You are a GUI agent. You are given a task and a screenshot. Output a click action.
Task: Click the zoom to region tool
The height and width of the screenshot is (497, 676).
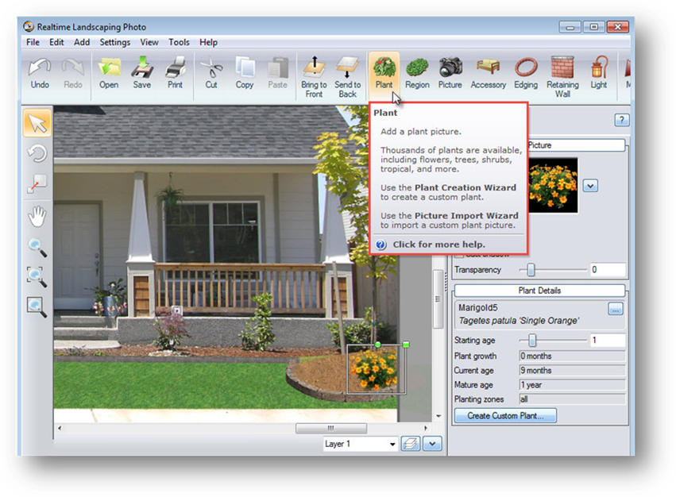pos(37,277)
